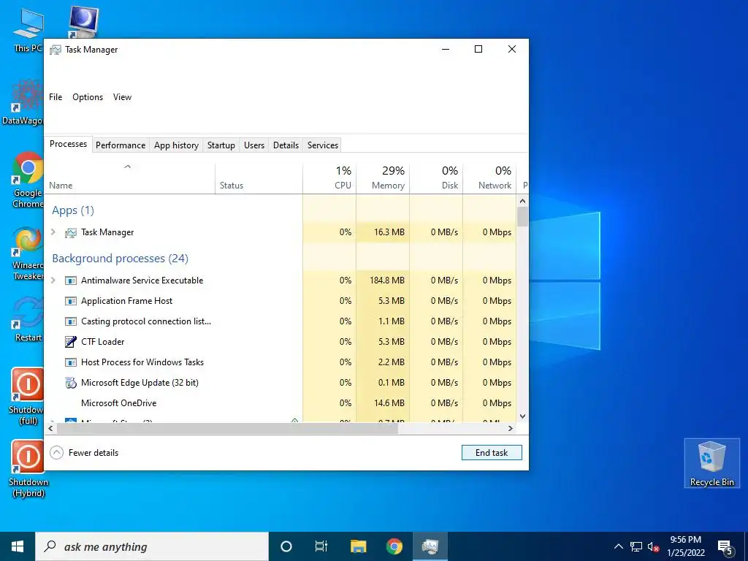748x561 pixels.
Task: Open Task View on the taskbar
Action: pos(321,546)
